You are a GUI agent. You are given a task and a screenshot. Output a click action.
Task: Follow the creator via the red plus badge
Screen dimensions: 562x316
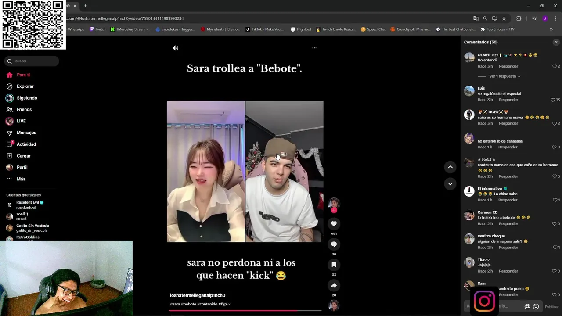pyautogui.click(x=334, y=210)
